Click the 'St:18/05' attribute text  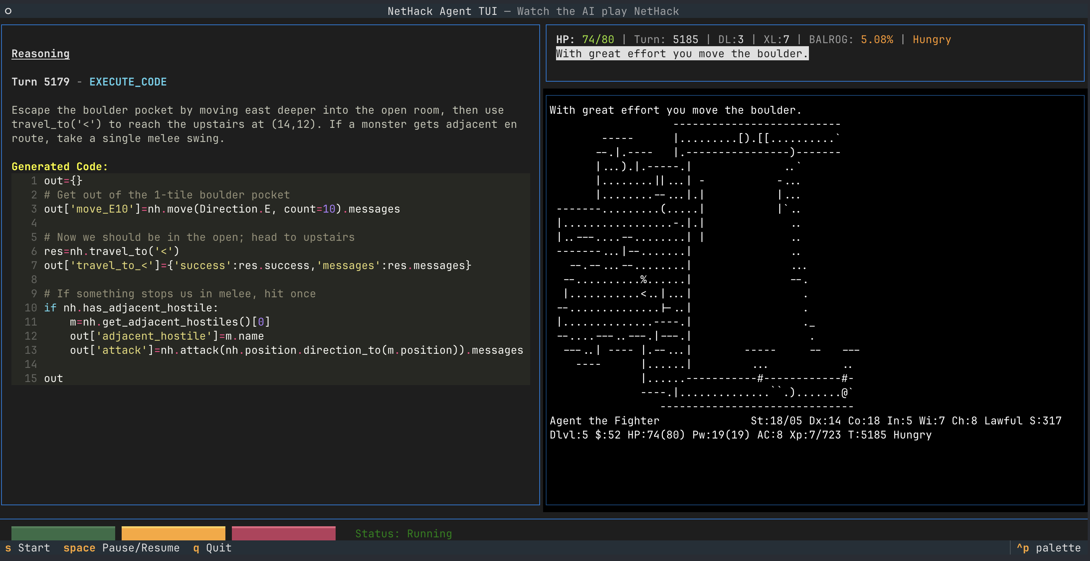[x=777, y=421]
